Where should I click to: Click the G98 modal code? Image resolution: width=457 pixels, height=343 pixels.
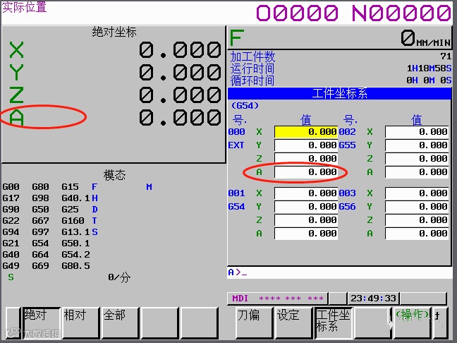click(40, 198)
